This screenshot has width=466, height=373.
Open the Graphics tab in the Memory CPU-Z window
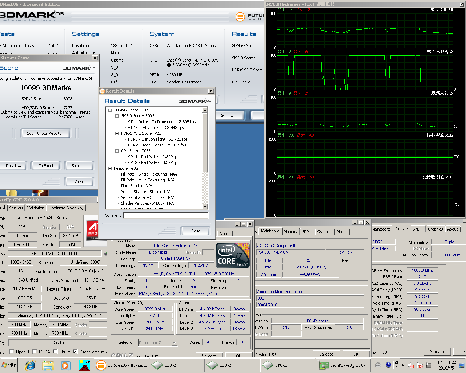click(x=435, y=229)
